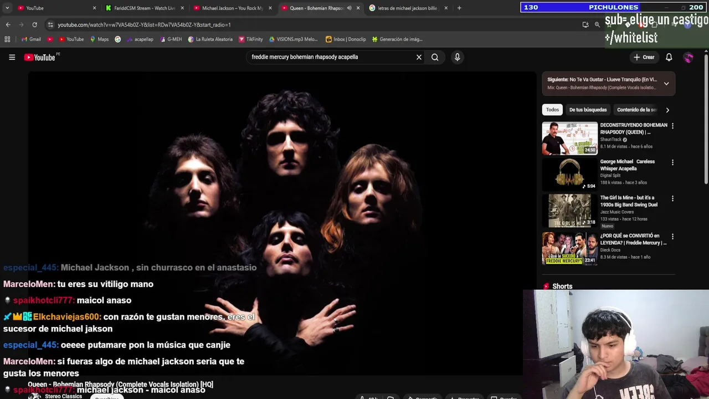Click the YouTube page scrollbar

[x=706, y=119]
